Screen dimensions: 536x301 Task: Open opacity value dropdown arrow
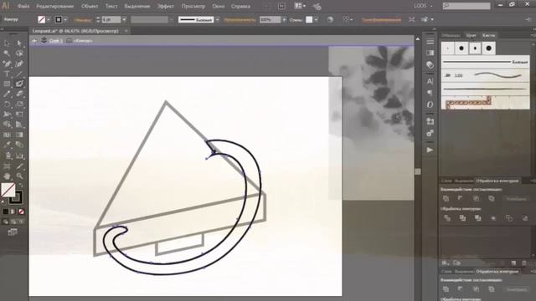284,20
